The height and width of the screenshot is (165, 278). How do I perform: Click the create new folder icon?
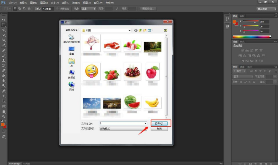(145, 30)
